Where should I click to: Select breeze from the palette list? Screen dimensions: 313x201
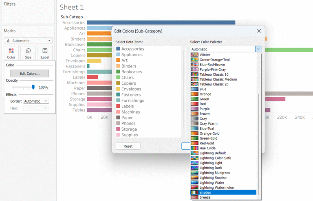point(205,197)
